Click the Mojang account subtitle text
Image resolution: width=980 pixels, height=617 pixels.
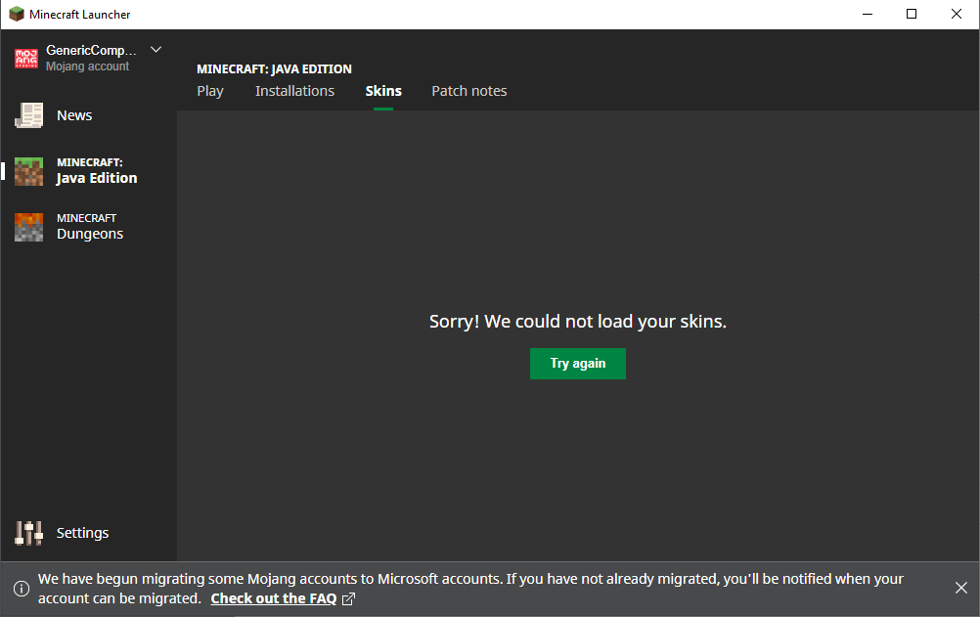tap(87, 66)
